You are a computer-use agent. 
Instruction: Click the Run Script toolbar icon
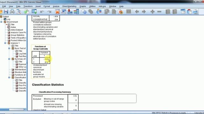tap(121, 12)
